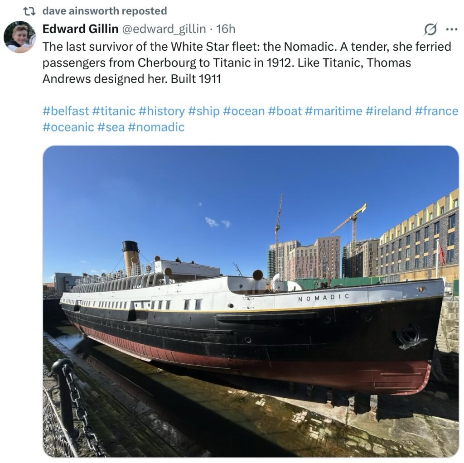Open Edward Gillin's profile avatar
464x463 pixels.
coord(19,37)
